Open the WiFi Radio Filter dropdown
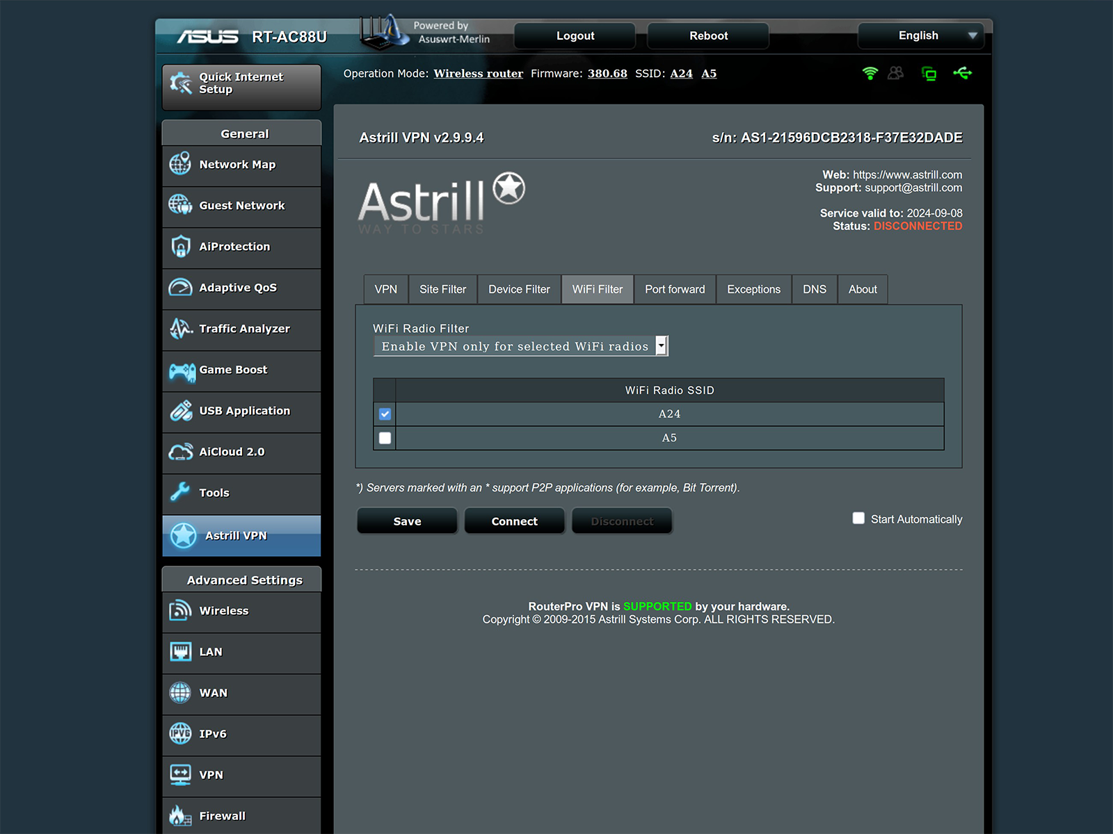The height and width of the screenshot is (834, 1113). coord(520,346)
